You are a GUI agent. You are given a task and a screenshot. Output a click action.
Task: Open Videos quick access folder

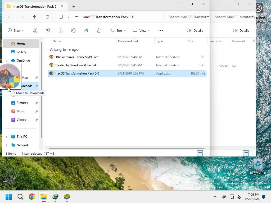tap(21, 120)
